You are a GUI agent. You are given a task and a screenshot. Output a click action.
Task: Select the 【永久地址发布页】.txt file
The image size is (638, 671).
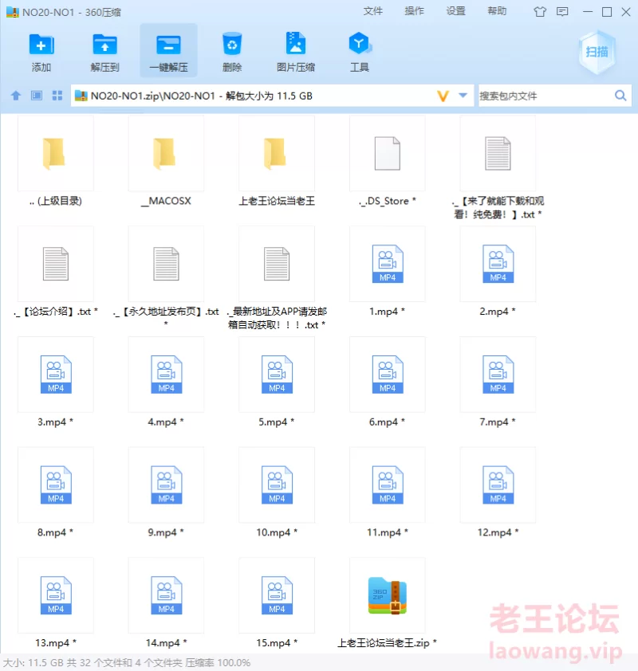(166, 278)
